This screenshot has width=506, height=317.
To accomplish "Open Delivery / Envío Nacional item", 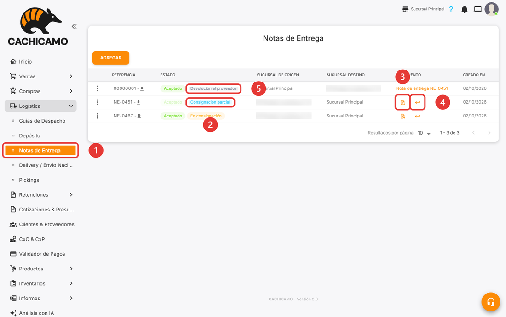I will (x=46, y=165).
